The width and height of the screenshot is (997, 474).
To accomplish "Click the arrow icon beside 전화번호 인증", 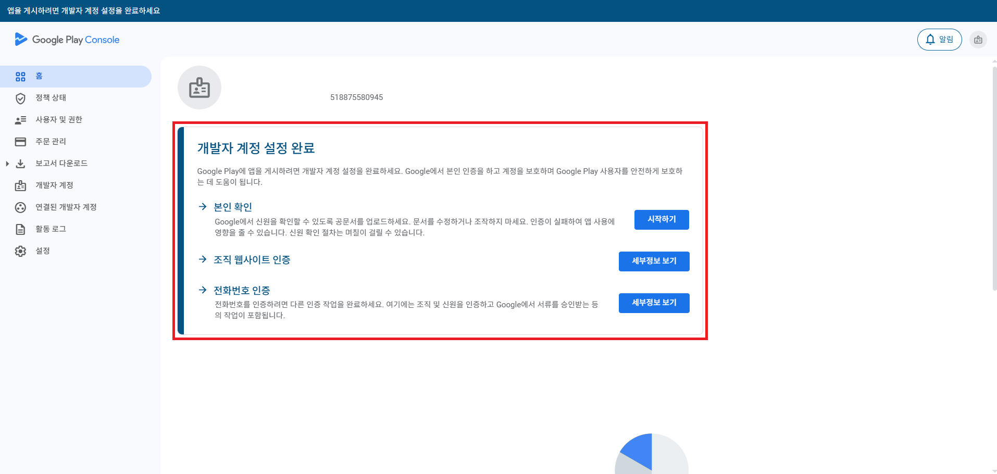I will coord(203,290).
